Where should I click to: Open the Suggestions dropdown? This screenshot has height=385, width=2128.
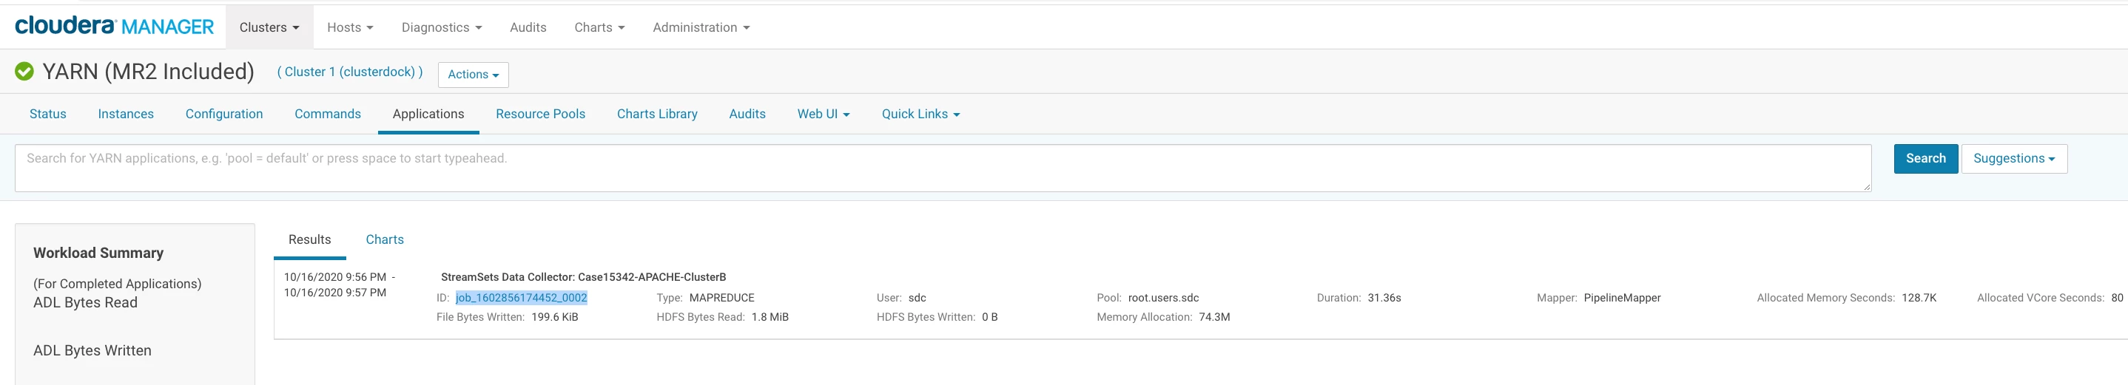[2014, 158]
